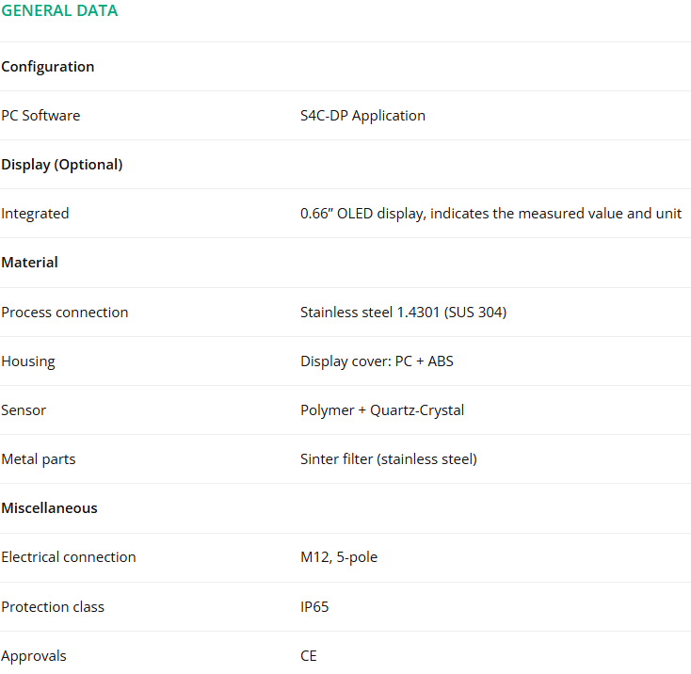The width and height of the screenshot is (691, 674).
Task: Select the Integrated row label
Action: pyautogui.click(x=35, y=214)
